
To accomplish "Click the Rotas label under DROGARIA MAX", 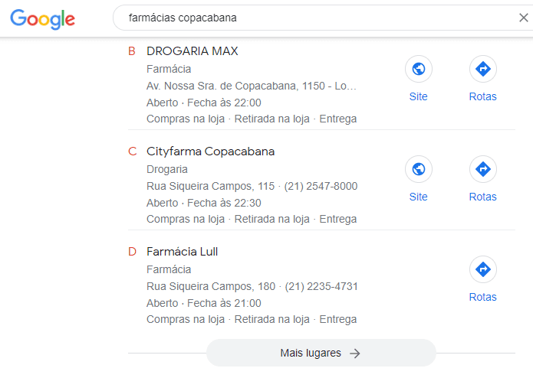I will pos(482,96).
